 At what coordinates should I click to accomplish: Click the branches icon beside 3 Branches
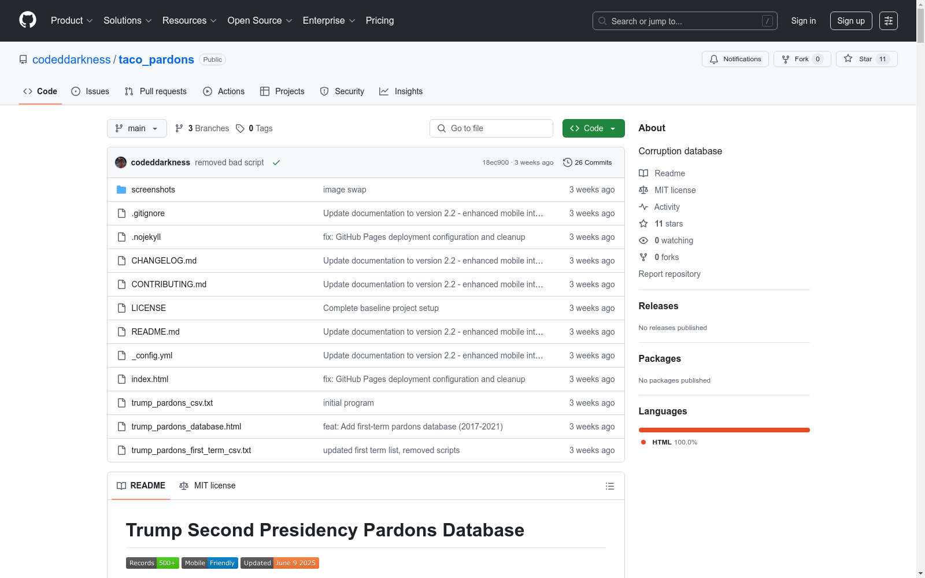click(x=179, y=128)
